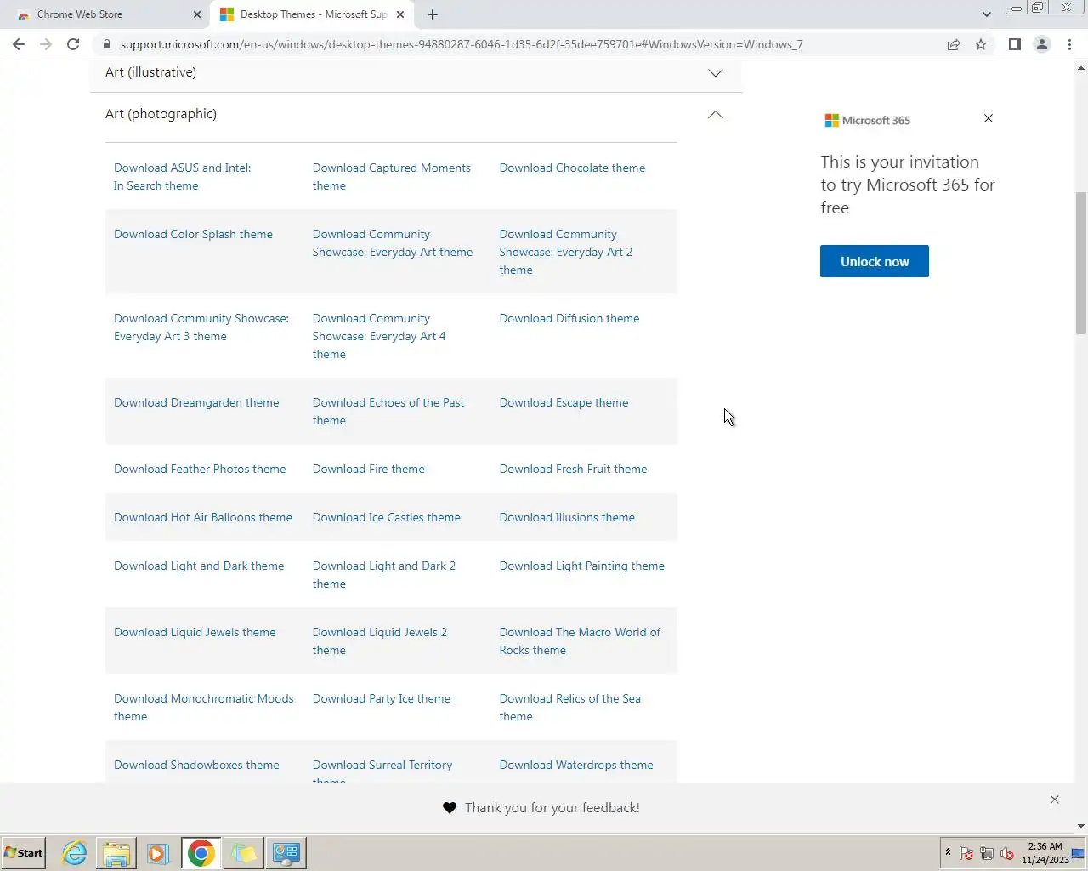Launch Internet Explorer from the taskbar
Viewport: 1088px width, 871px height.
click(x=74, y=853)
